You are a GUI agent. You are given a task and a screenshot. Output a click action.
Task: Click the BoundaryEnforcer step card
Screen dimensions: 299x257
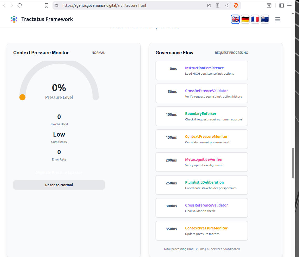click(x=201, y=116)
